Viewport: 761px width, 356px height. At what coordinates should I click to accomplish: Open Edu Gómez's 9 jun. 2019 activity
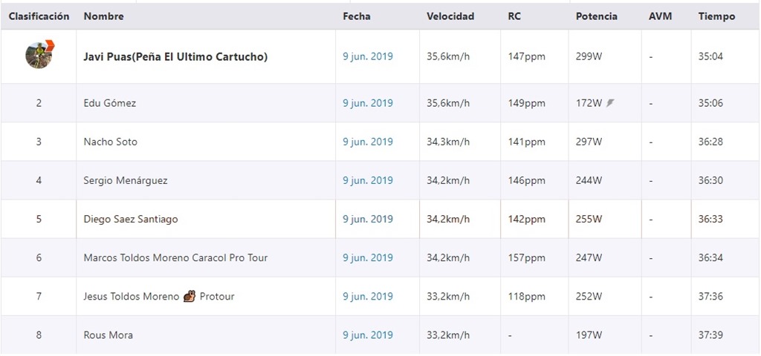point(368,103)
